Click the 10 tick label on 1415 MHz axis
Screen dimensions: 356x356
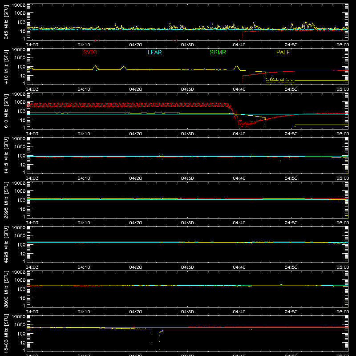pyautogui.click(x=23, y=165)
